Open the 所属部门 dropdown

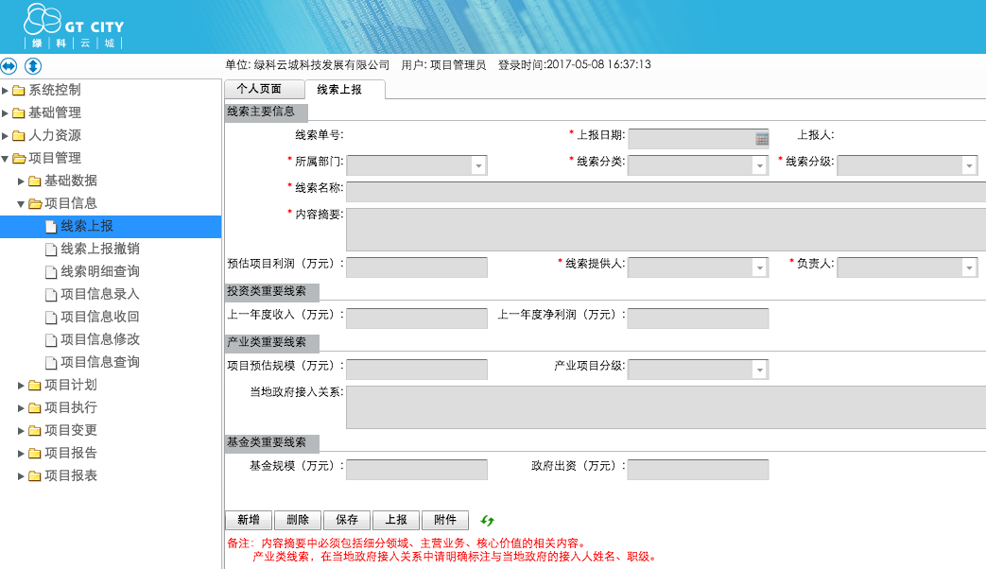pos(478,165)
